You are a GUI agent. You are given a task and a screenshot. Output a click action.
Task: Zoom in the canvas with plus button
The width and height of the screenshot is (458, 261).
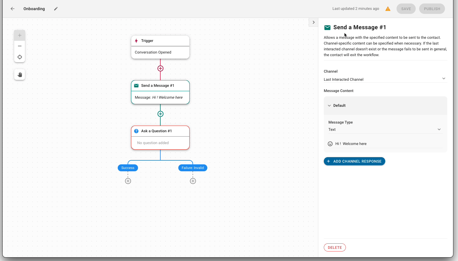coord(20,35)
